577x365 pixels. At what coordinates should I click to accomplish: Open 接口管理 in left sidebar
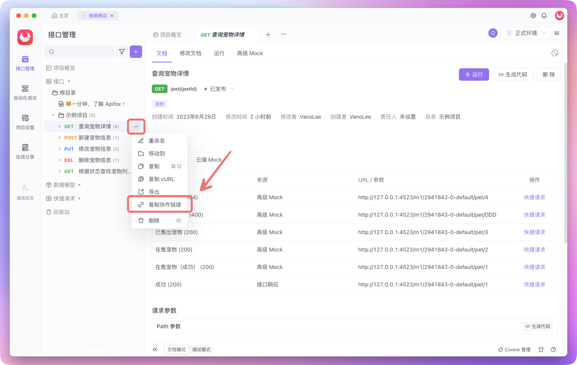(25, 63)
